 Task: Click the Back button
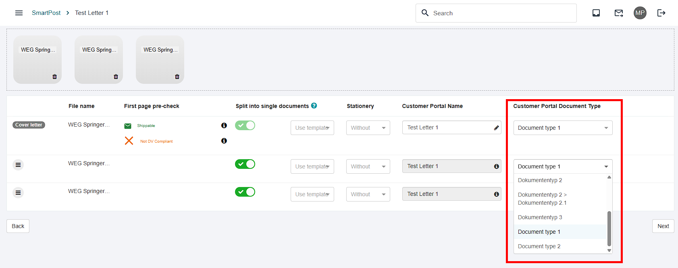pyautogui.click(x=18, y=226)
